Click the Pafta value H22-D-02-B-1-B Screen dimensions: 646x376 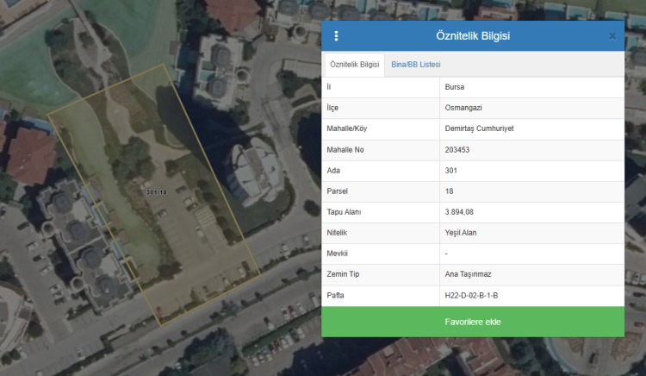click(471, 296)
